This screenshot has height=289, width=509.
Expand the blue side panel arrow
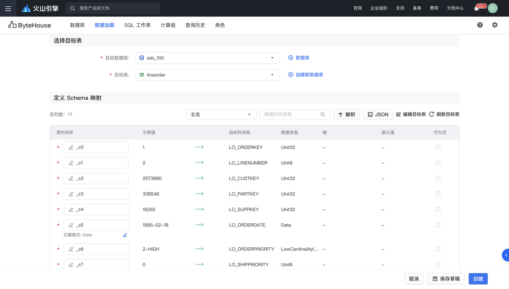point(505,255)
